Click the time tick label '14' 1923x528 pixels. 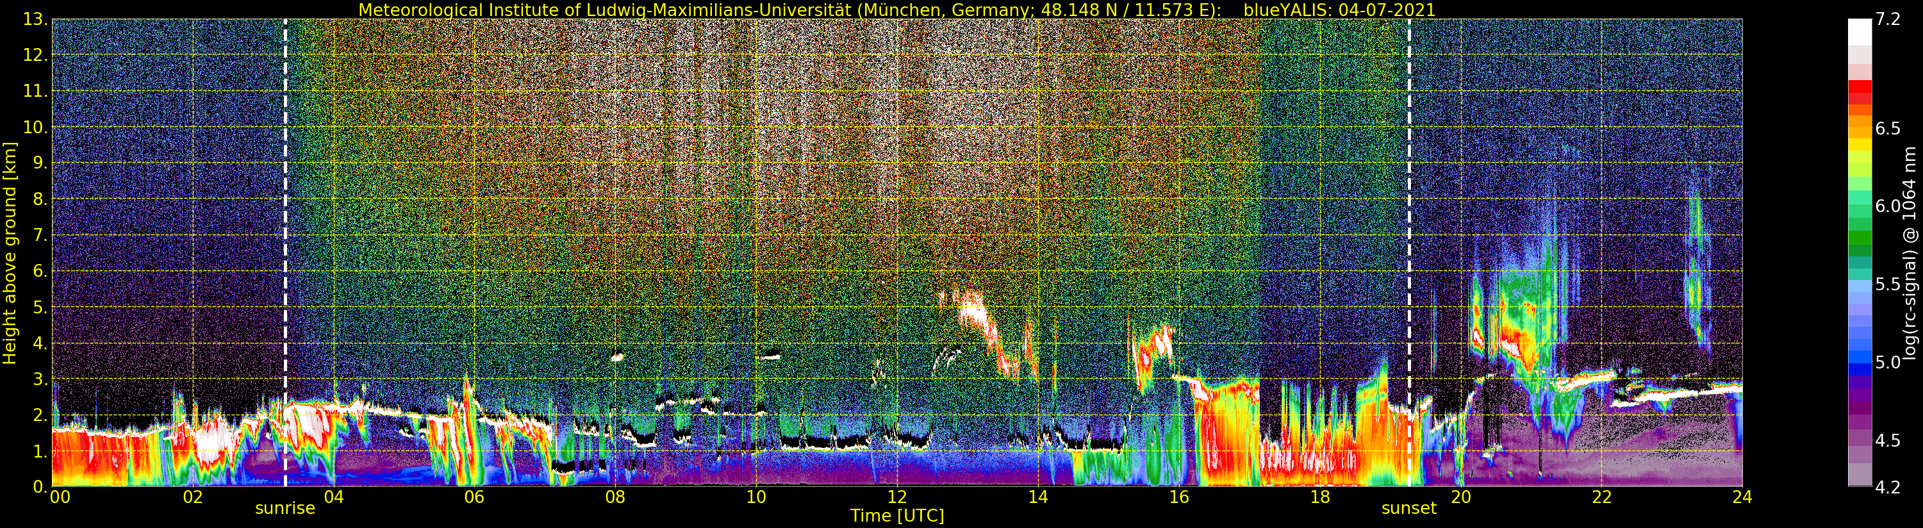(1037, 497)
